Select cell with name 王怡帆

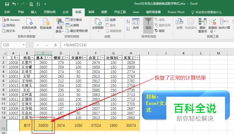[x=27, y=81]
